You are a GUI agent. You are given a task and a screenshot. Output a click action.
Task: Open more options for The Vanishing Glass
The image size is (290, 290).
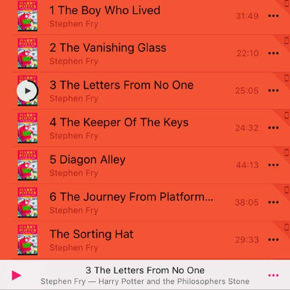273,53
